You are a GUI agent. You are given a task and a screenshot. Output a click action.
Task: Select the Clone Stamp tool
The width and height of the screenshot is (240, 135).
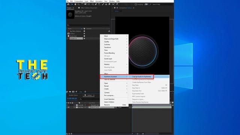pyautogui.click(x=106, y=4)
